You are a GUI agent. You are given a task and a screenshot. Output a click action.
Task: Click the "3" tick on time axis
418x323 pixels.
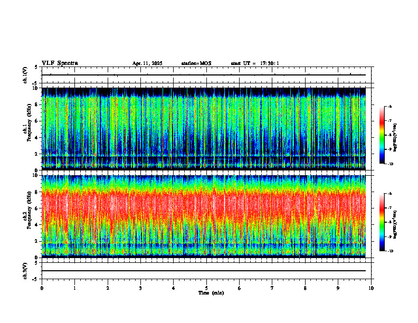tap(140, 288)
